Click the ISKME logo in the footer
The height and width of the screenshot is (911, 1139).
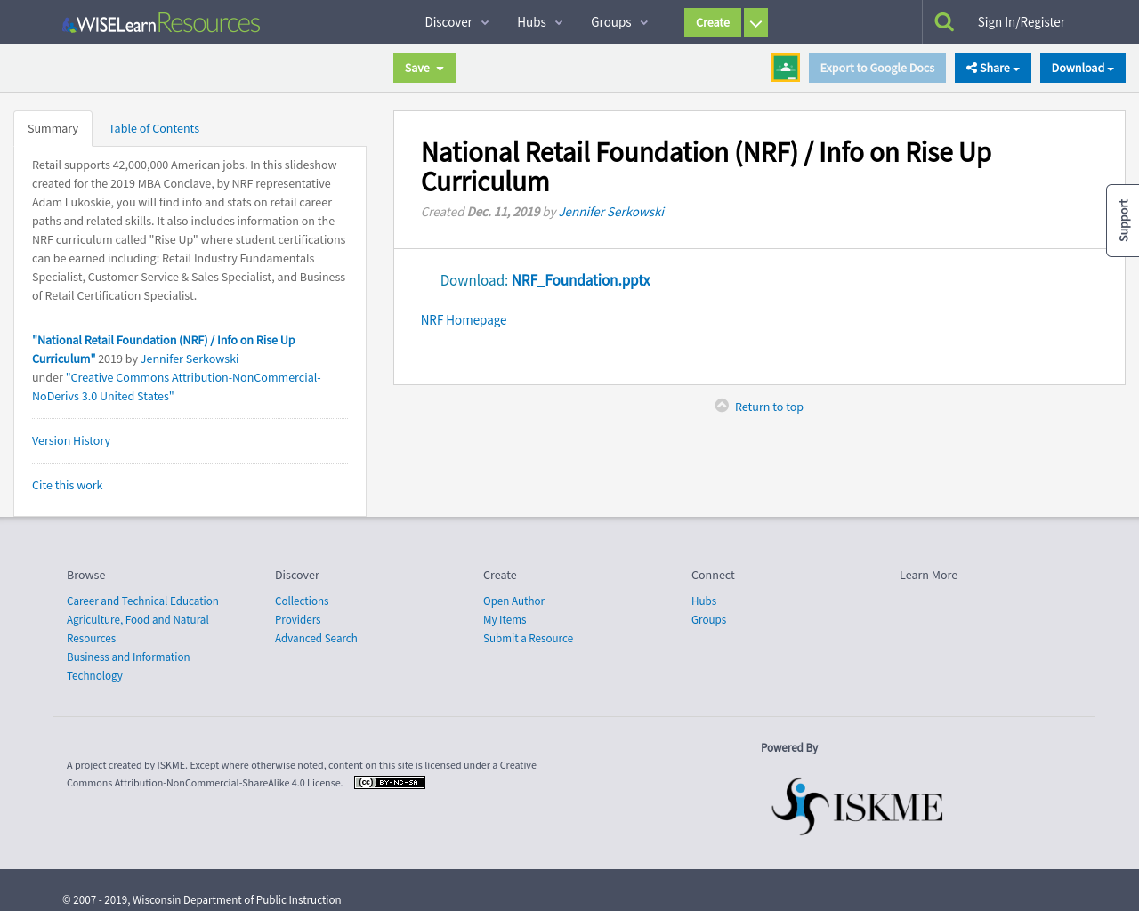(x=856, y=806)
